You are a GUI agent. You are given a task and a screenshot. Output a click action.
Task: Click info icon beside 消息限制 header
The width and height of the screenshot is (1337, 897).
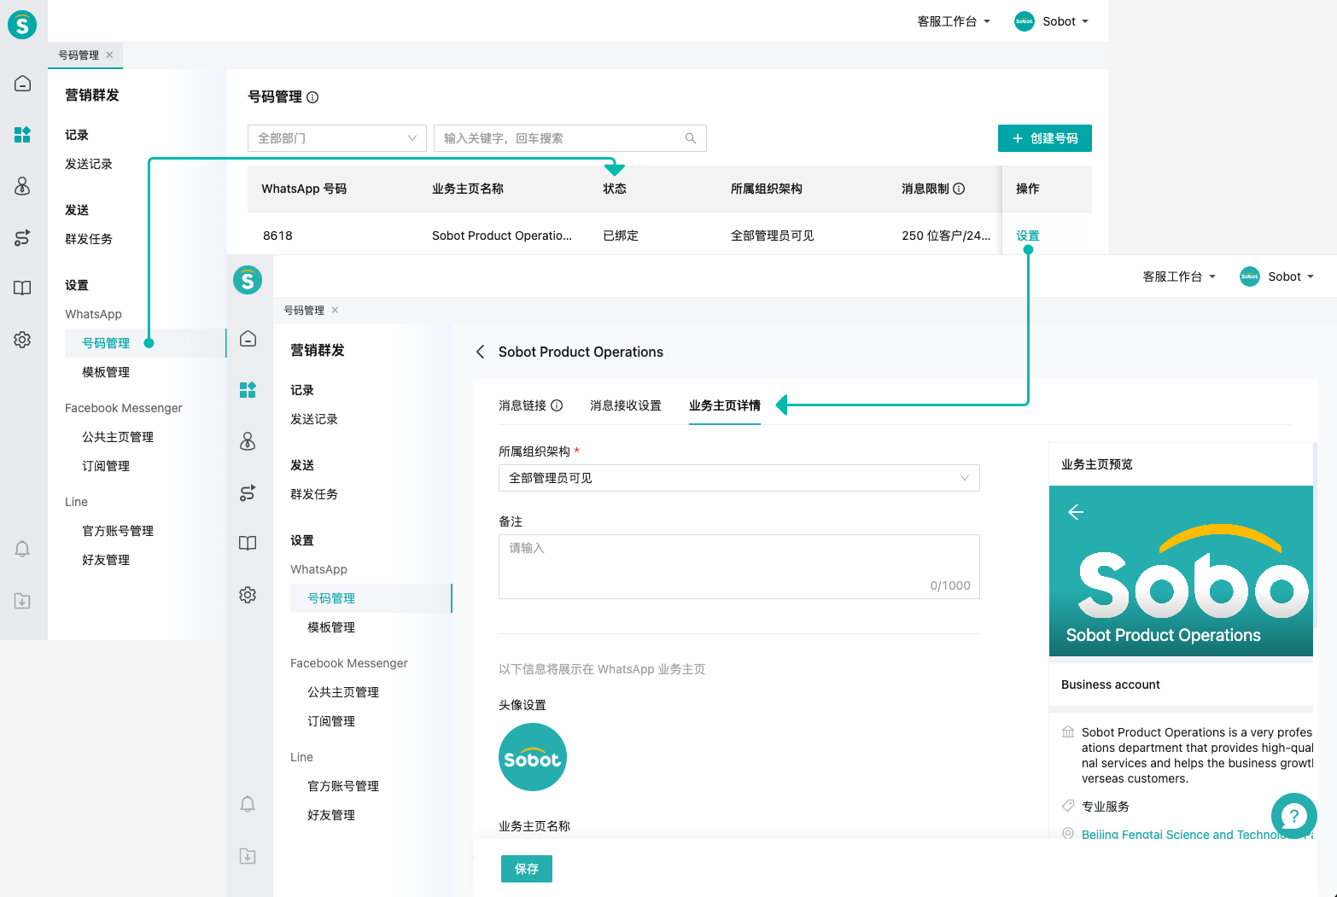pos(959,189)
